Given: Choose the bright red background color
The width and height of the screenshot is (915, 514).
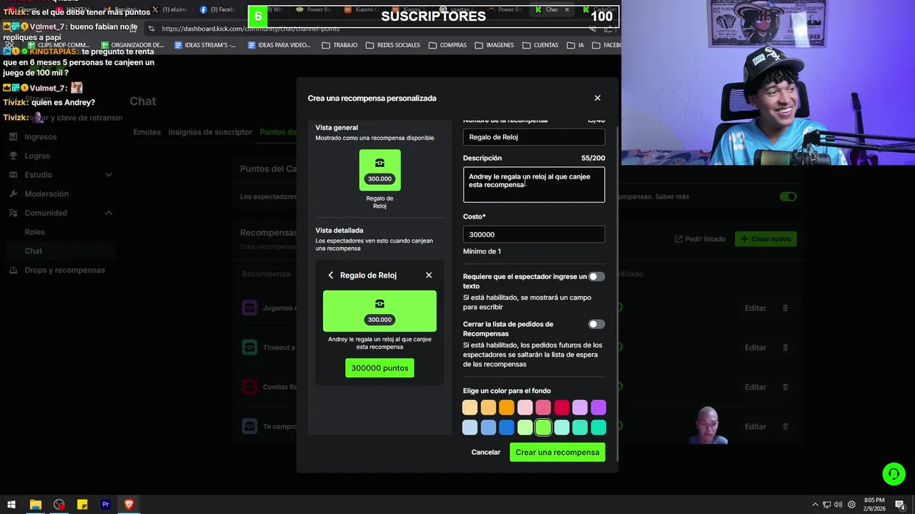Looking at the screenshot, I should click(x=562, y=408).
